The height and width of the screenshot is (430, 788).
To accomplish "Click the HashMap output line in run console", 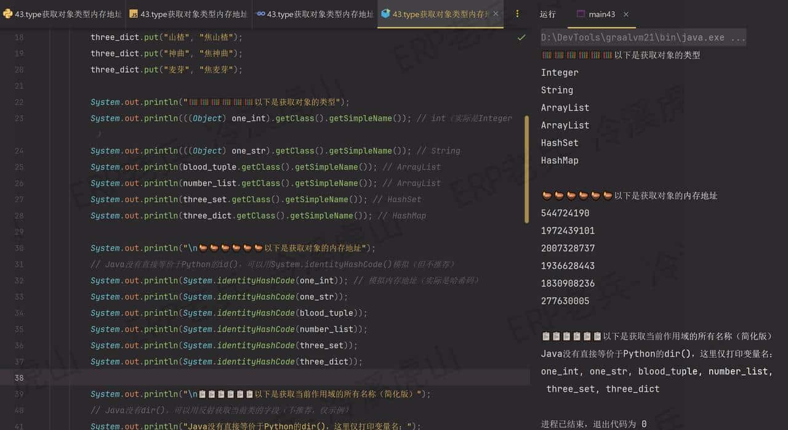I will tap(559, 160).
